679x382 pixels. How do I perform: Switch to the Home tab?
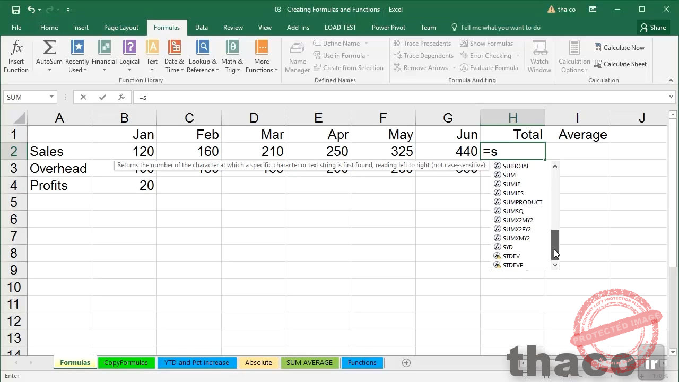(x=49, y=28)
